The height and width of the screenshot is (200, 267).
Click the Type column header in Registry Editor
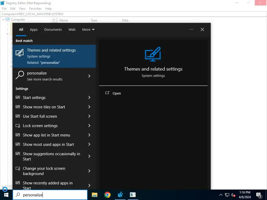click(x=94, y=20)
